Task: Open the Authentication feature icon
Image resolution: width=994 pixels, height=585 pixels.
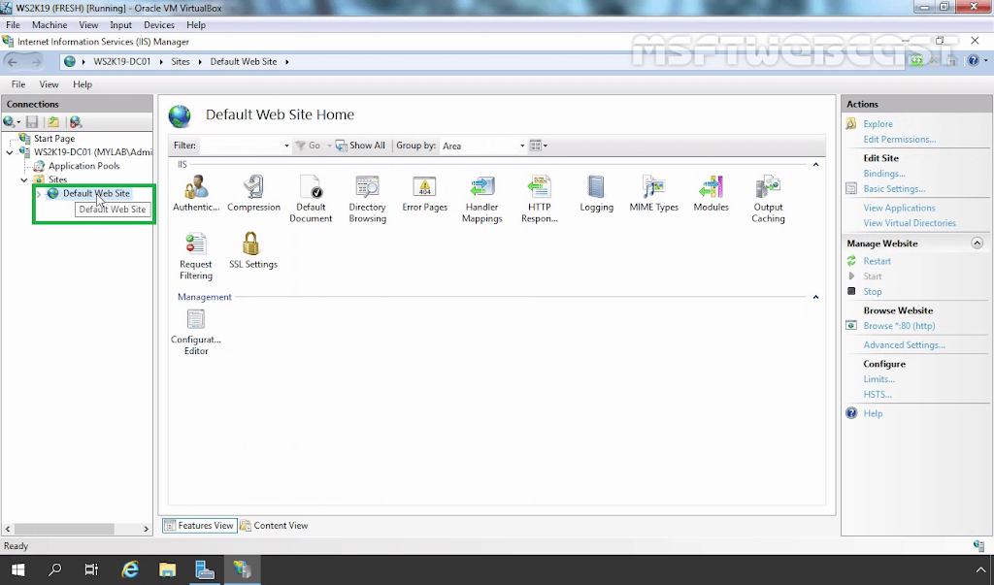Action: (196, 193)
